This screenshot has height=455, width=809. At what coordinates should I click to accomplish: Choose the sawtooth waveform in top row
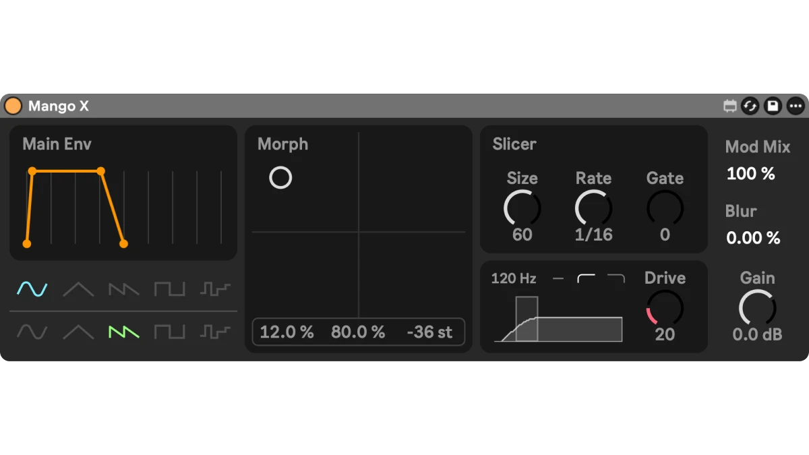click(124, 289)
